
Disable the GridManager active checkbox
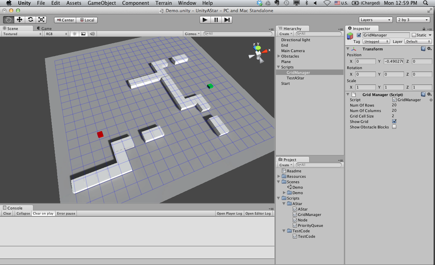point(359,35)
